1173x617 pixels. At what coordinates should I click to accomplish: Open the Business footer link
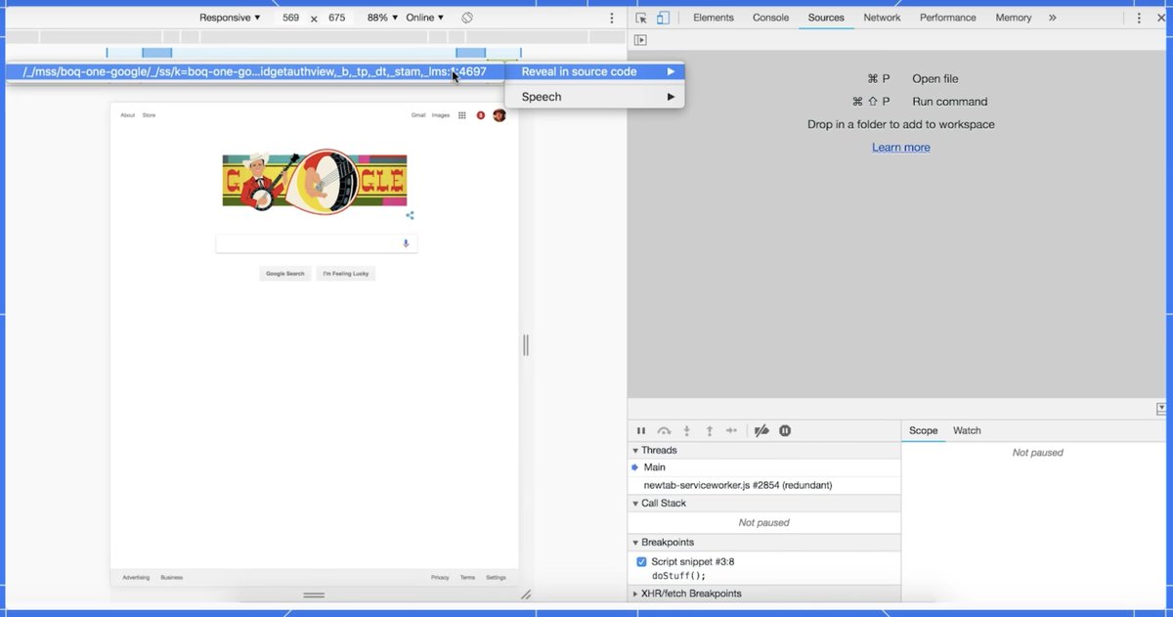pyautogui.click(x=172, y=578)
